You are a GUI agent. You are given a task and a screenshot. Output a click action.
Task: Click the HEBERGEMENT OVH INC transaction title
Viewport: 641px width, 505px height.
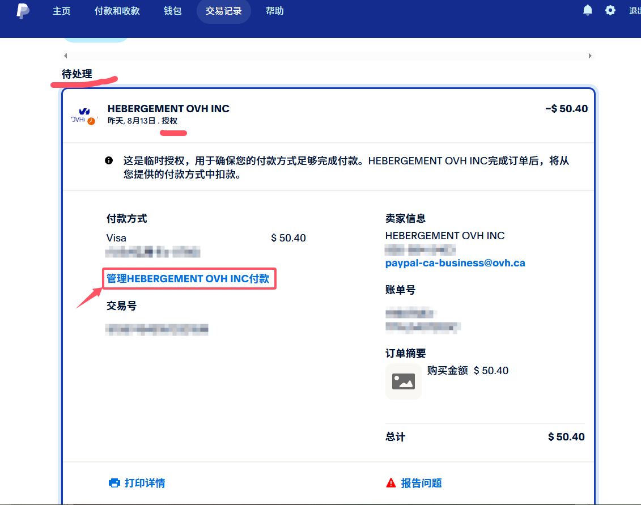point(168,109)
